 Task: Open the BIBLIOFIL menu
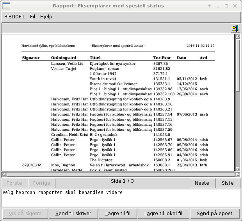click(14, 17)
